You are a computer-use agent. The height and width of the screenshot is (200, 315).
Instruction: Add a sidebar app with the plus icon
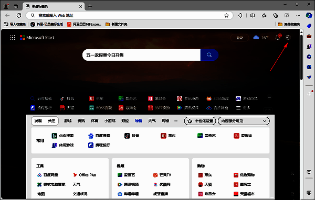[x=309, y=94]
